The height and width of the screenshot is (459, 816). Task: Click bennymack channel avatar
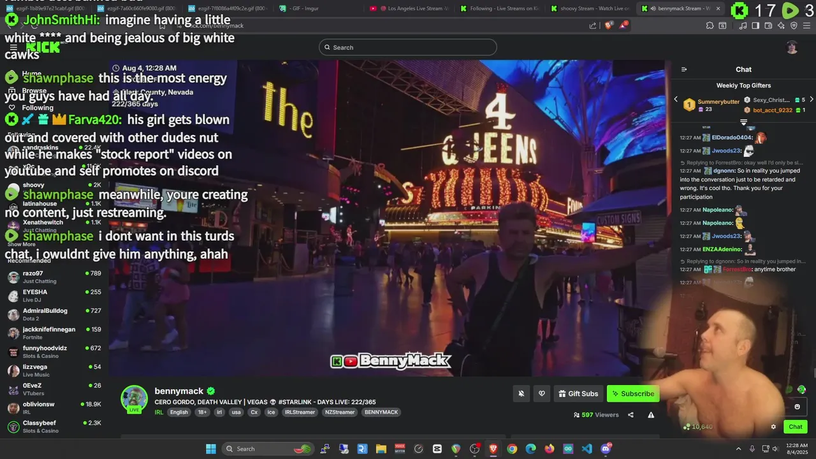click(134, 399)
